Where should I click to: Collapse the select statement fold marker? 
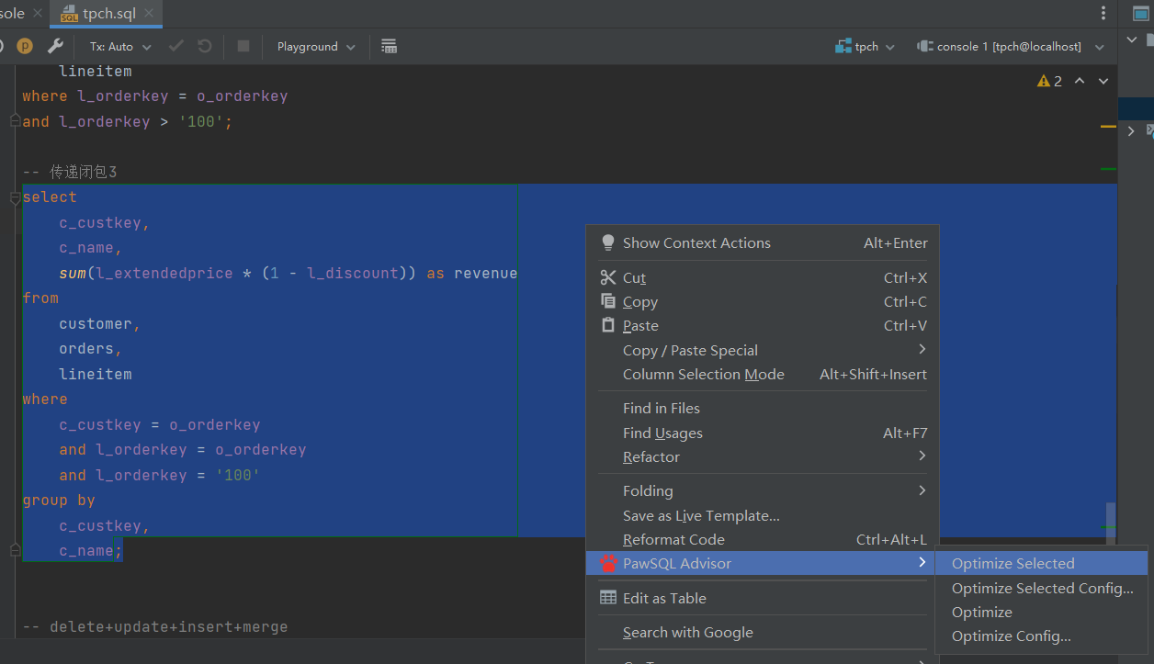coord(14,197)
